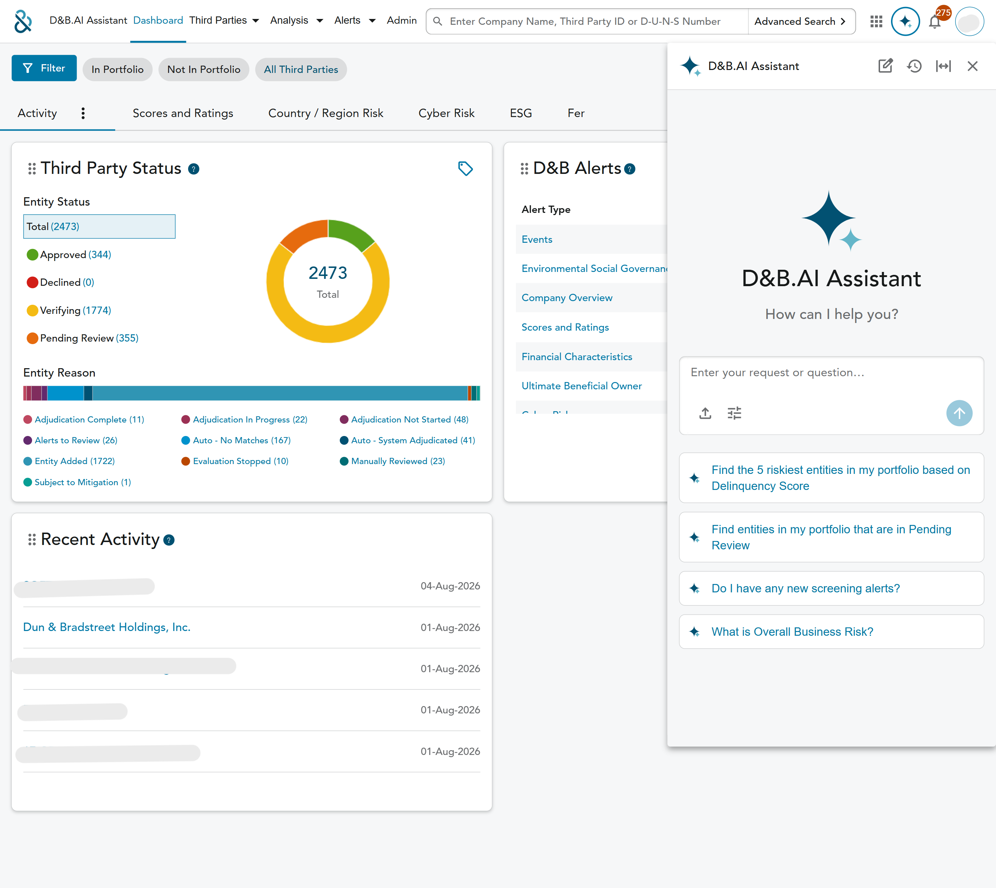Image resolution: width=996 pixels, height=888 pixels.
Task: Select the Total (2473) entity status
Action: (x=99, y=226)
